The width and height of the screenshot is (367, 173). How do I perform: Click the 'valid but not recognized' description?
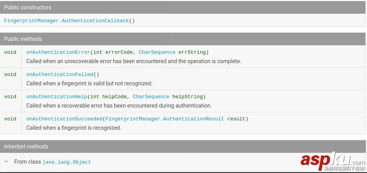point(89,83)
